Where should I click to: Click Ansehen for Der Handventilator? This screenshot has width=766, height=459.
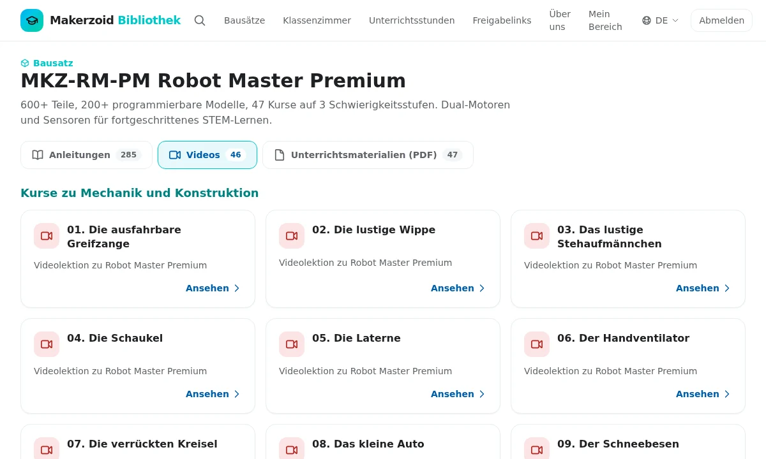(x=703, y=394)
